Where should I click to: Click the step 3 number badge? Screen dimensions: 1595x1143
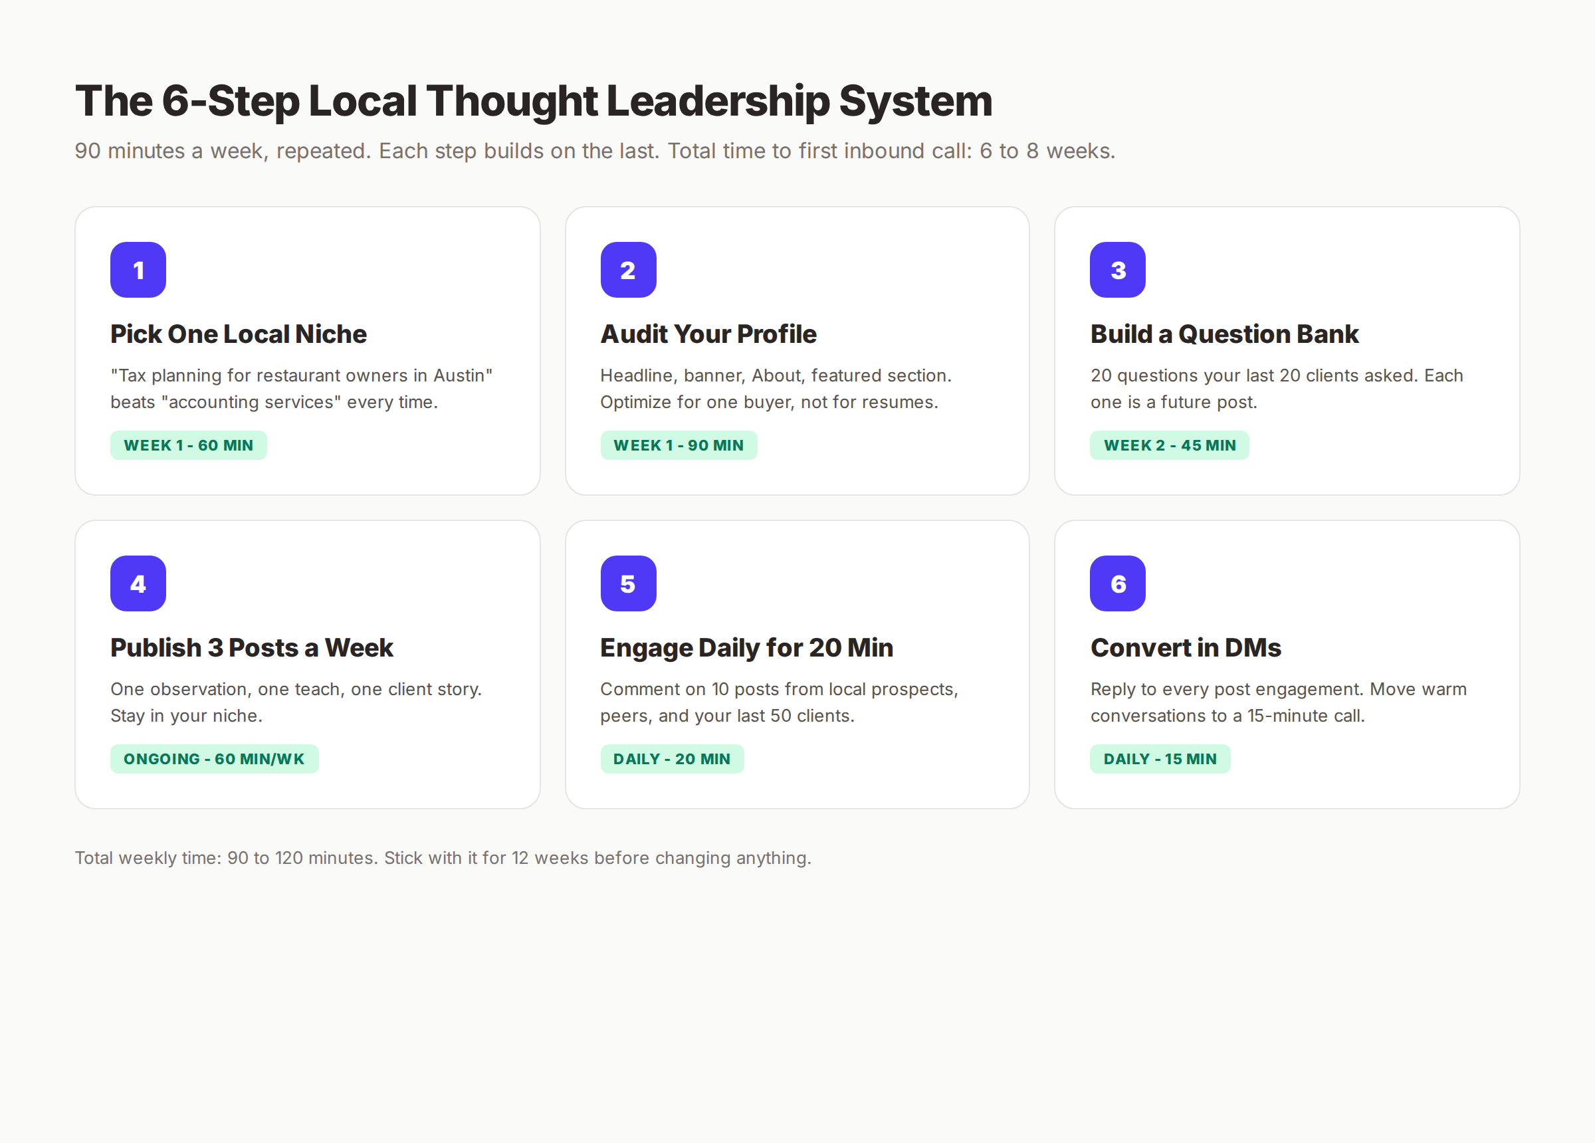click(x=1117, y=270)
